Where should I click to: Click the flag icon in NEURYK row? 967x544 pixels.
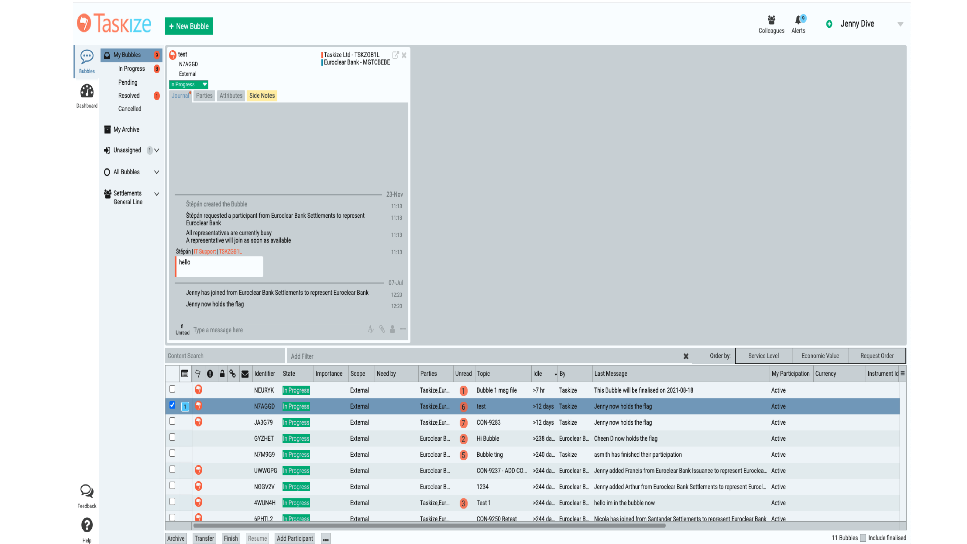click(x=199, y=390)
